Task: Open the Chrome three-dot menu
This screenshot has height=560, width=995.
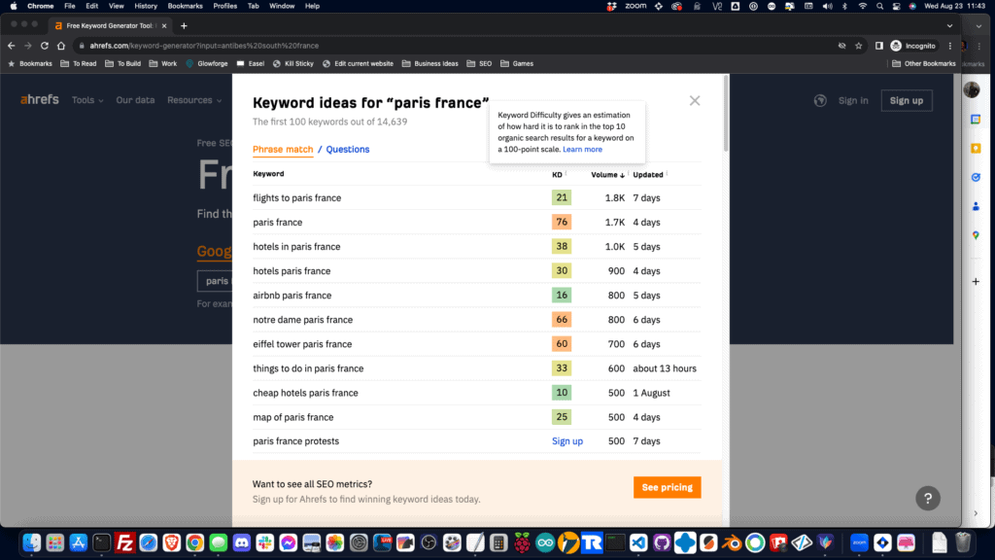Action: pyautogui.click(x=950, y=46)
